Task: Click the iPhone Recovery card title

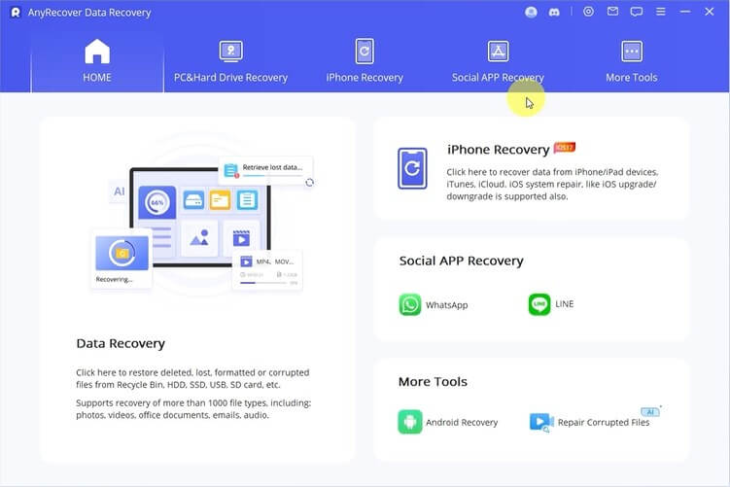Action: (498, 150)
